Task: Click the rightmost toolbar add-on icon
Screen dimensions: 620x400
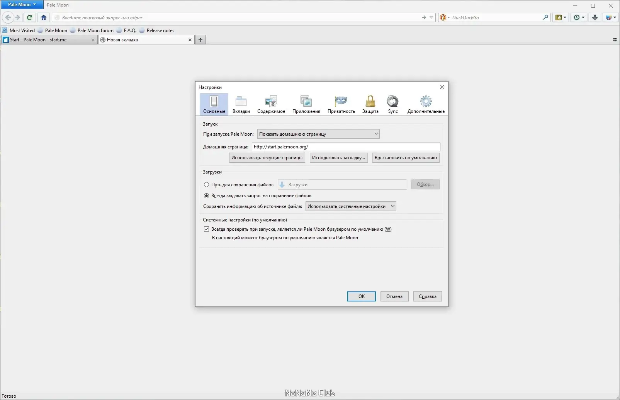Action: (611, 17)
